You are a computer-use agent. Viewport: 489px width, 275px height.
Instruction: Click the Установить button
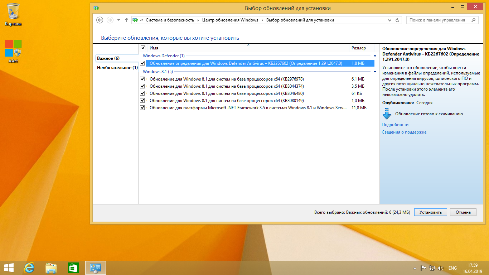430,212
